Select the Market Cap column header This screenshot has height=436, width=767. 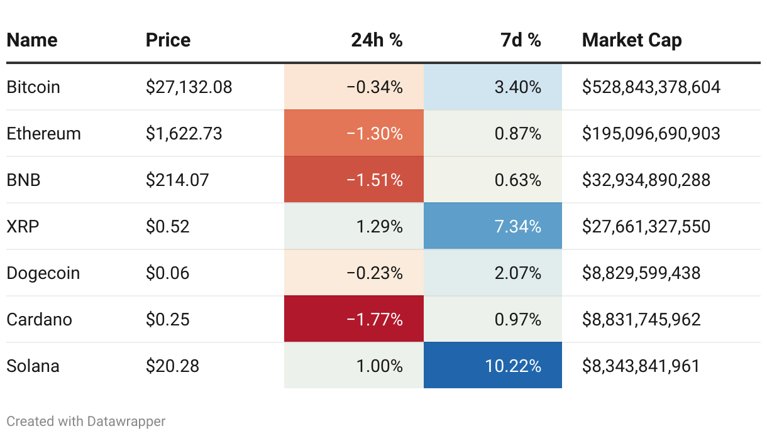[632, 40]
